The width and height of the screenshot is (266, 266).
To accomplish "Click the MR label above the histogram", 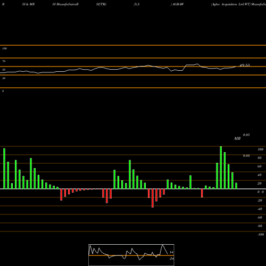I will 237,138.
